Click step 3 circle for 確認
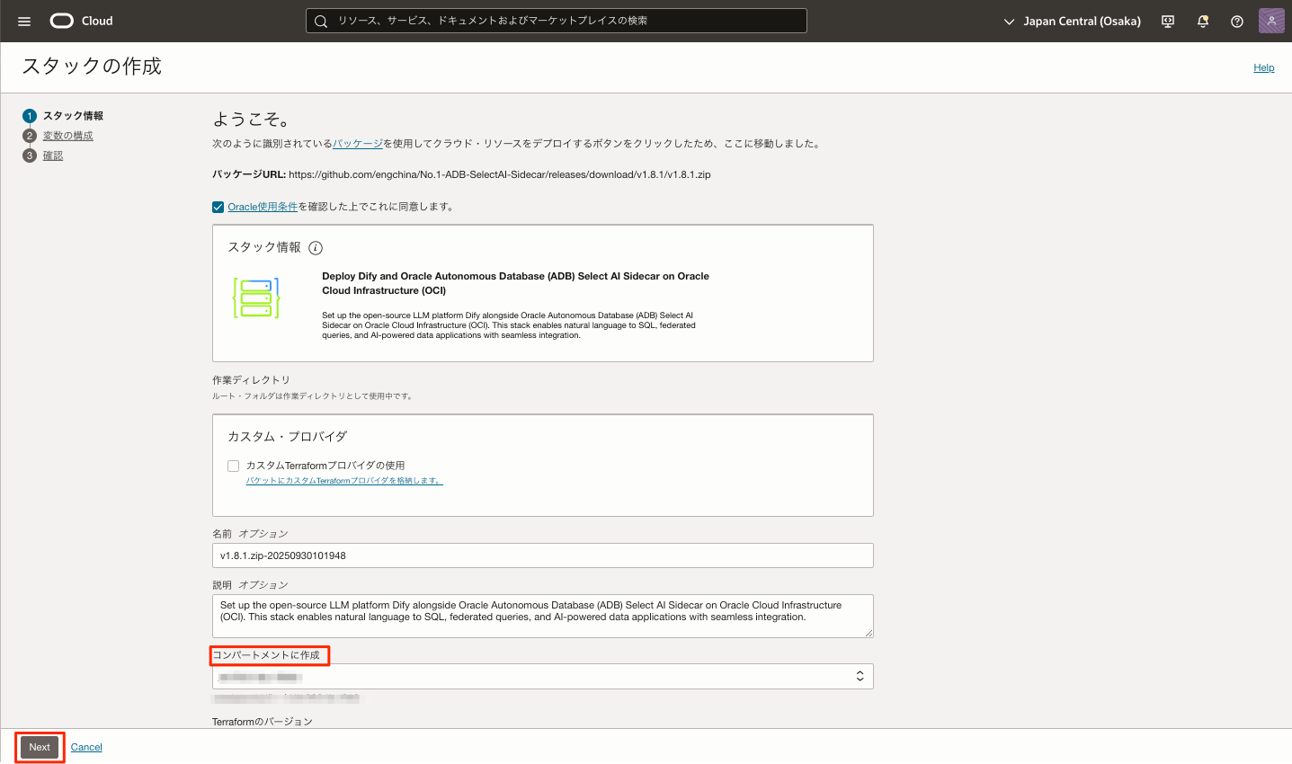The height and width of the screenshot is (764, 1292). click(x=30, y=155)
